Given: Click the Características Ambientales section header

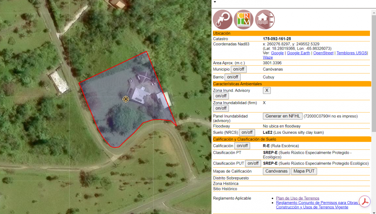Looking at the screenshot, I should [291, 84].
